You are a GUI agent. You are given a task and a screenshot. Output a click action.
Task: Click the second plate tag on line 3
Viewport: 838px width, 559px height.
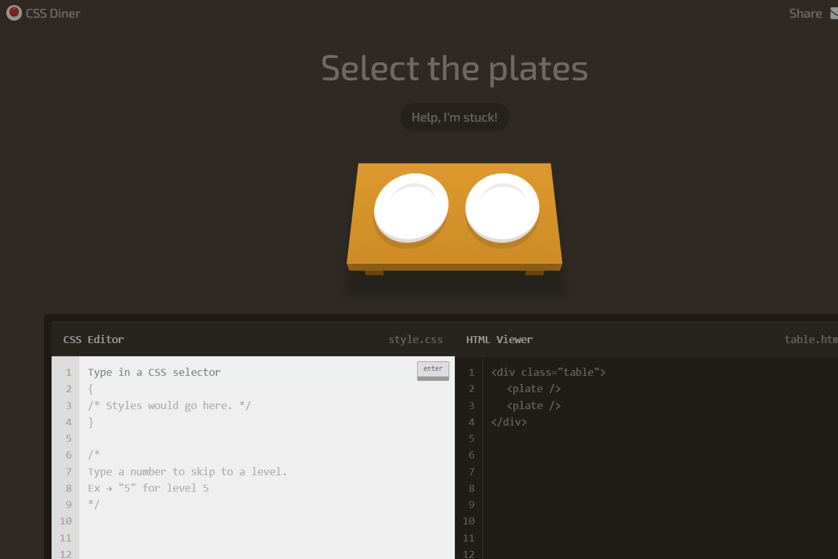[x=534, y=405]
